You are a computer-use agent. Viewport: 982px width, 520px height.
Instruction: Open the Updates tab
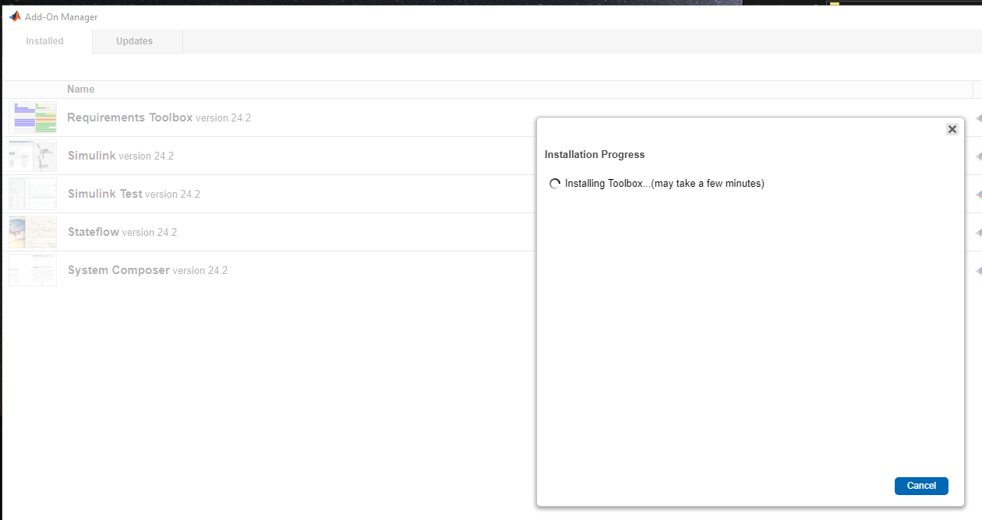[135, 41]
